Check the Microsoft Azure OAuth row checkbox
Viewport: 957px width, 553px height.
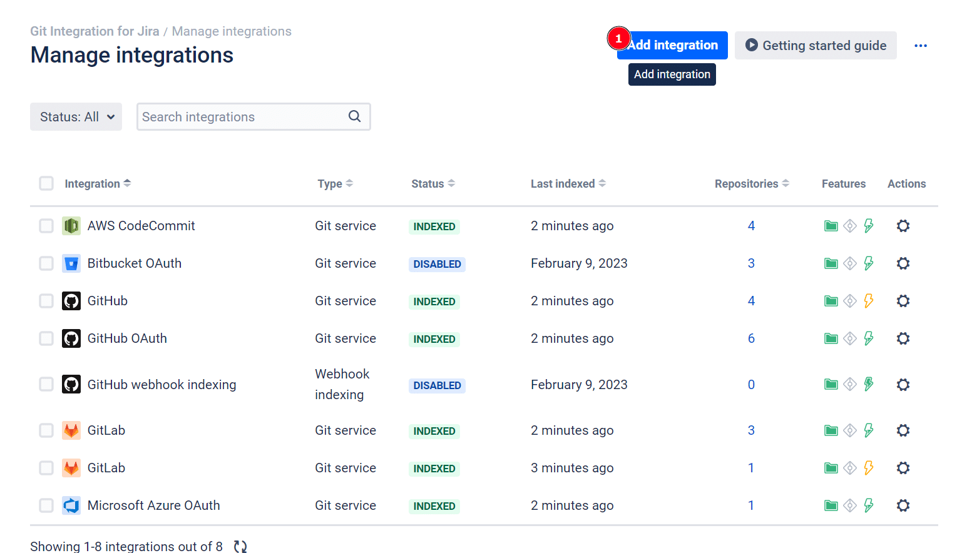coord(46,505)
